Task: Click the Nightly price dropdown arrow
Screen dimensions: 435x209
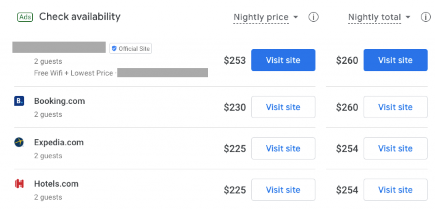Action: (x=296, y=17)
